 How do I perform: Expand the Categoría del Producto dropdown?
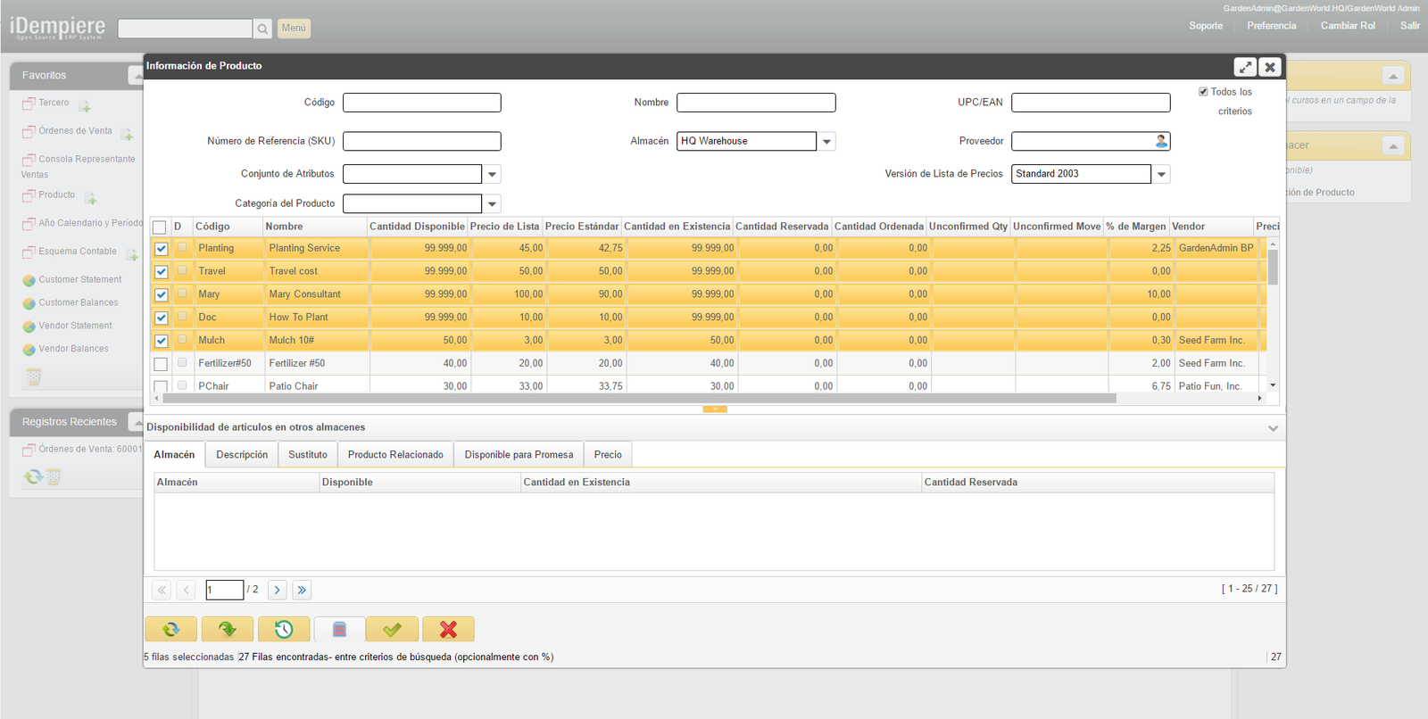tap(492, 204)
